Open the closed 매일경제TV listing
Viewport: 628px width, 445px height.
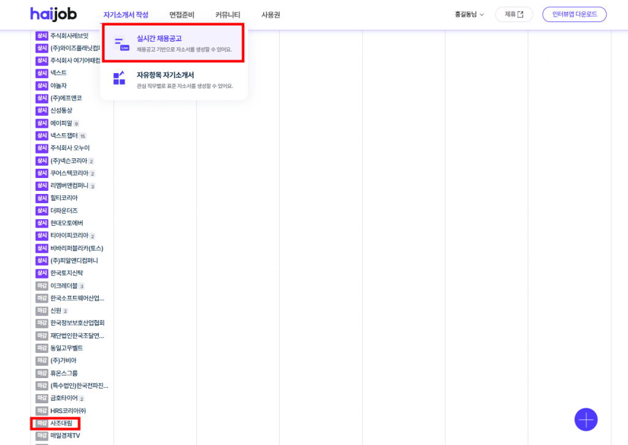click(65, 435)
